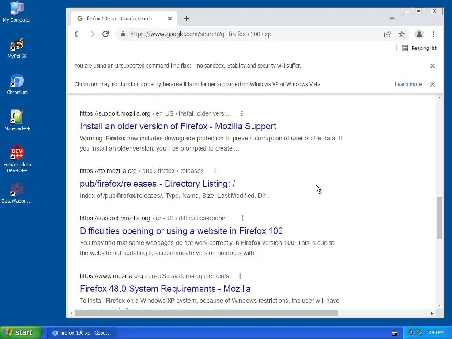
Task: Launch Chromium desktop shortcut
Action: point(17,84)
